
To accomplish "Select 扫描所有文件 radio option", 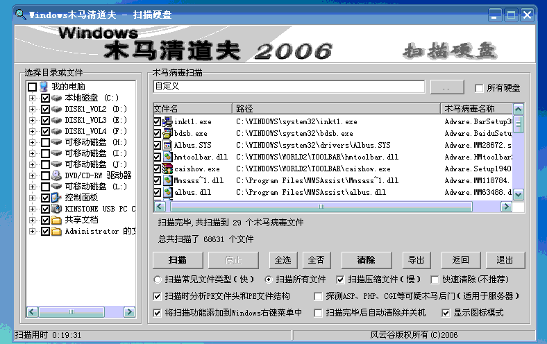I will click(268, 279).
